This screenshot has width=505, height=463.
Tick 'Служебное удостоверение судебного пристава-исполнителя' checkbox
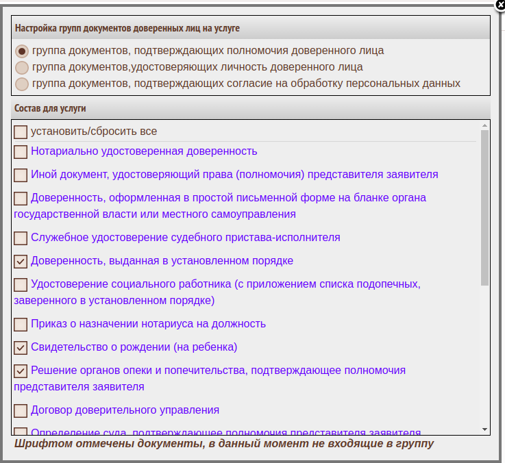click(21, 238)
